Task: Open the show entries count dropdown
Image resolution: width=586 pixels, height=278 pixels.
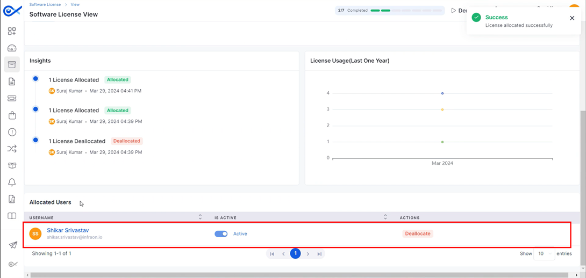Action: [x=544, y=254]
